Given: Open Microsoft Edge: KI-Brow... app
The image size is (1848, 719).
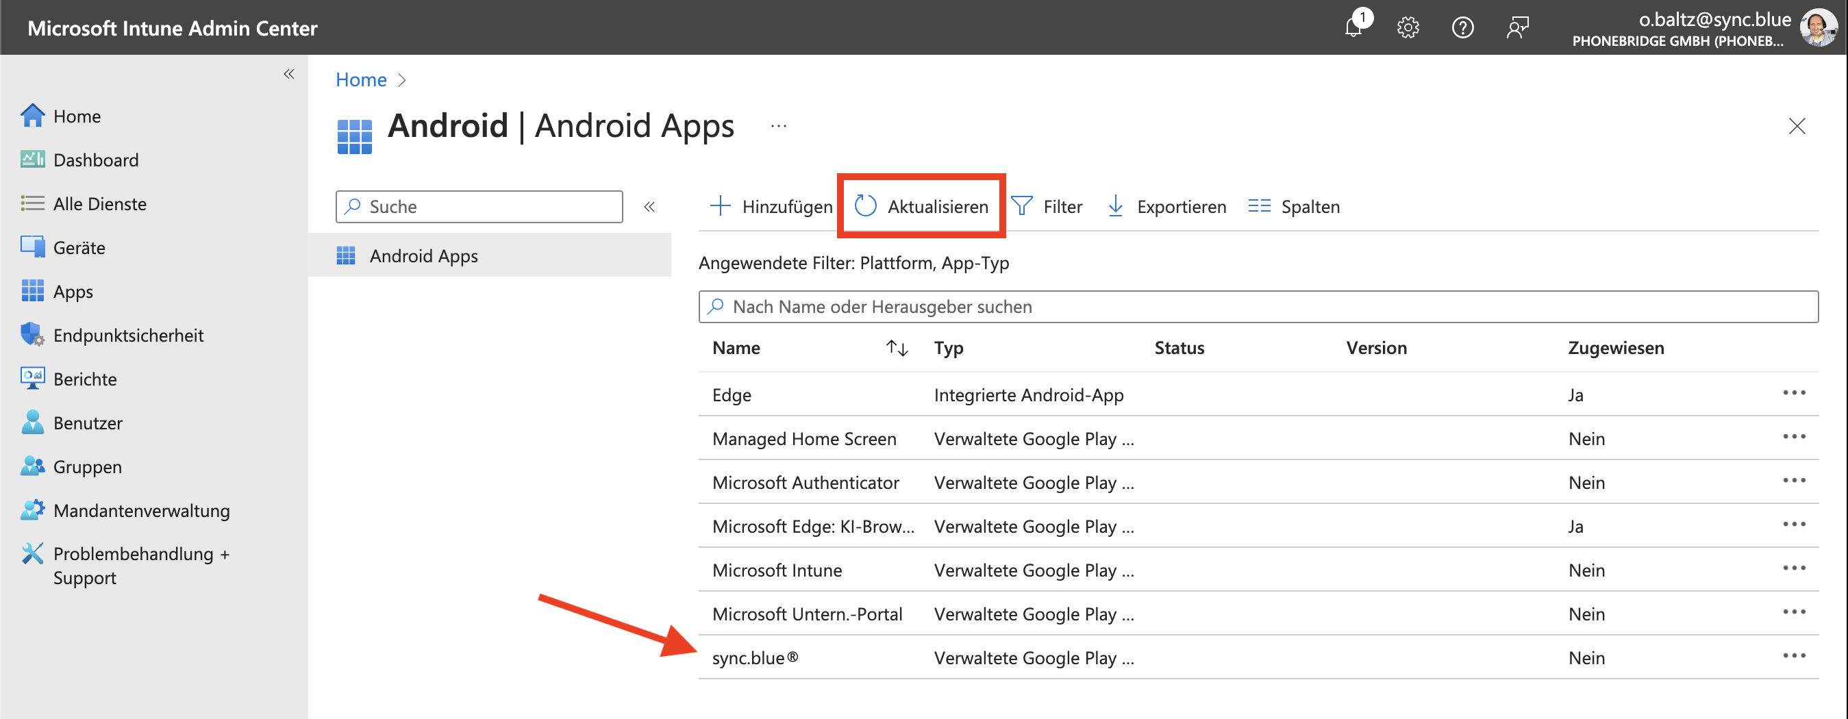Looking at the screenshot, I should 813,525.
